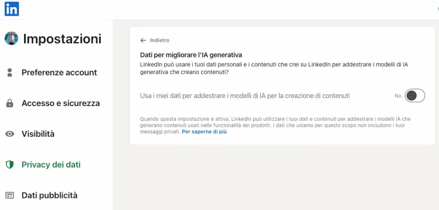Click the Dati pubblicità ad icon
The height and width of the screenshot is (210, 439).
[x=10, y=195]
